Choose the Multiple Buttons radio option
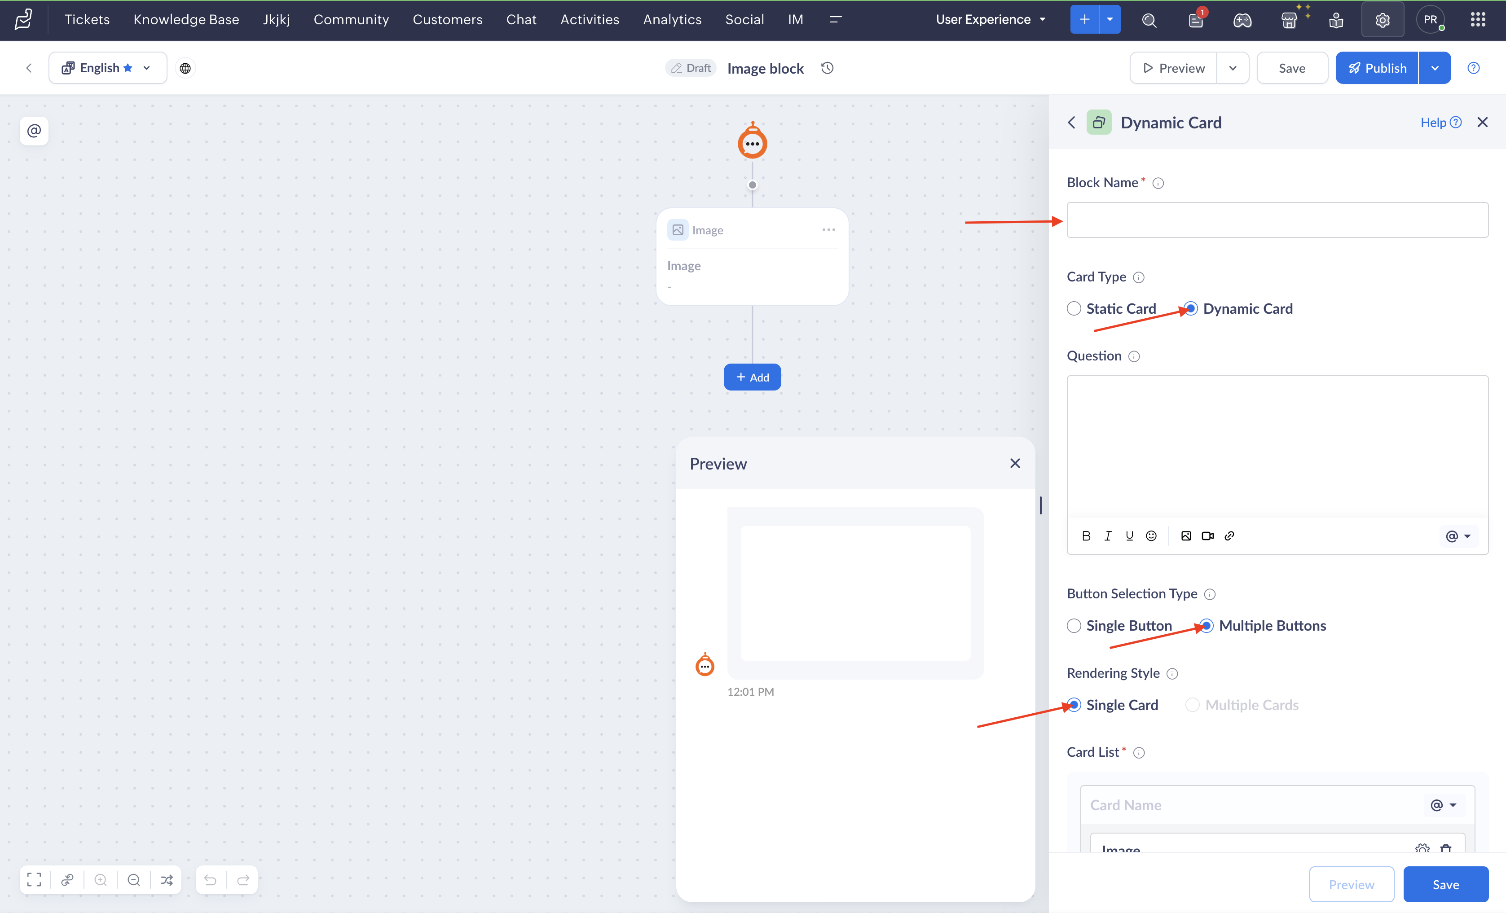This screenshot has width=1506, height=913. (x=1206, y=626)
